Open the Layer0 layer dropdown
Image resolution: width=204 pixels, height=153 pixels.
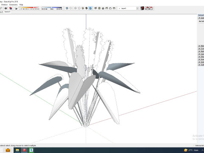click(x=128, y=8)
